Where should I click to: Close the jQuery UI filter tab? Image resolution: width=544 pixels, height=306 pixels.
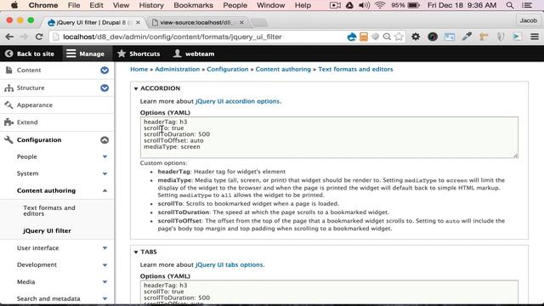[x=138, y=22]
